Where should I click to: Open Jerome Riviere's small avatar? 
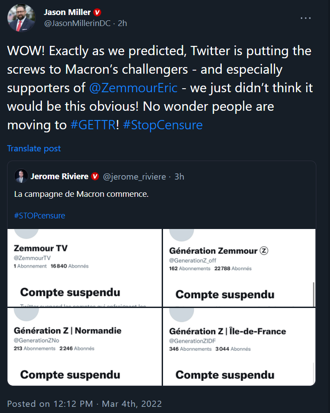[21, 176]
